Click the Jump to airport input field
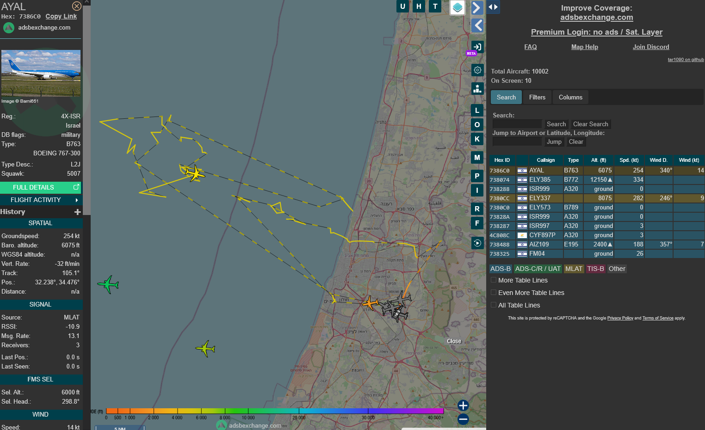 click(x=517, y=141)
